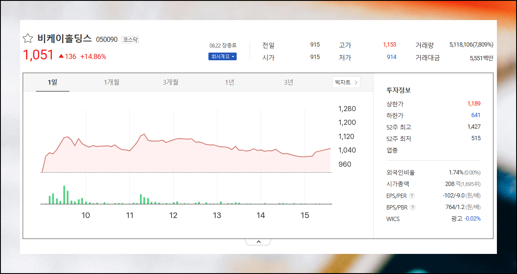Click the 광고 WICS sector link
Image resolution: width=517 pixels, height=274 pixels.
457,218
